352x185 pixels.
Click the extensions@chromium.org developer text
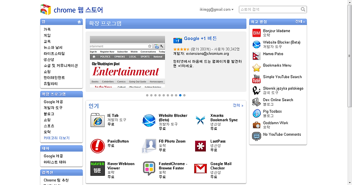click(x=207, y=54)
